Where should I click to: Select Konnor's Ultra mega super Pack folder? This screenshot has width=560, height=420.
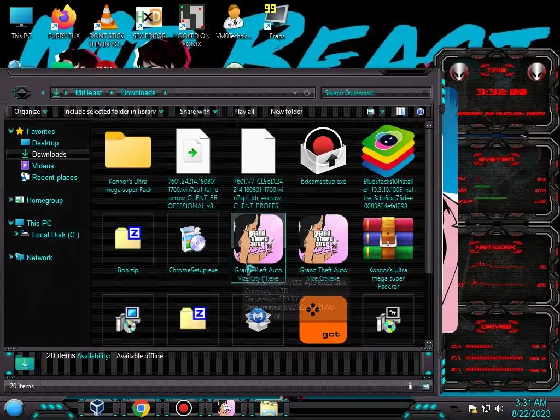tap(128, 162)
